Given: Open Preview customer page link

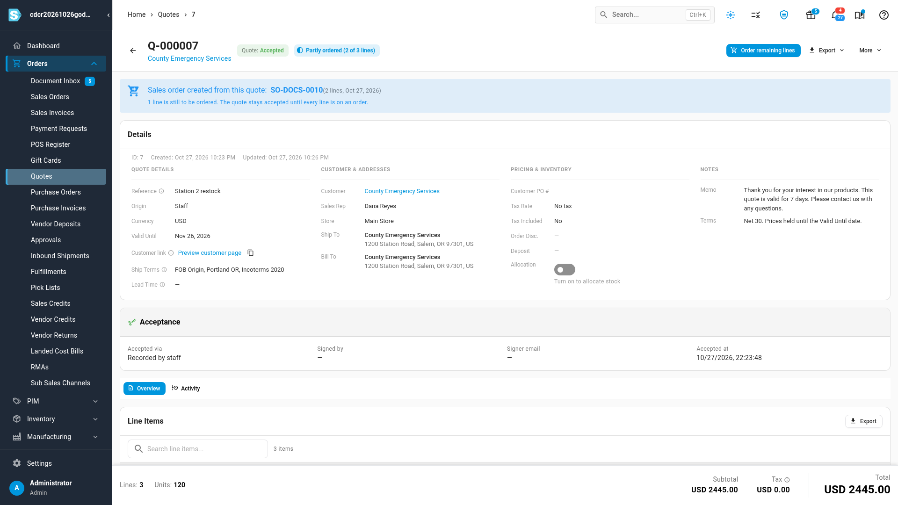Looking at the screenshot, I should [210, 253].
